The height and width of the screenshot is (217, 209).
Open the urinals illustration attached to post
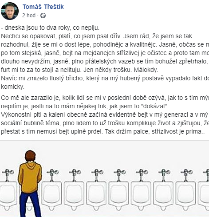[x=104, y=179]
